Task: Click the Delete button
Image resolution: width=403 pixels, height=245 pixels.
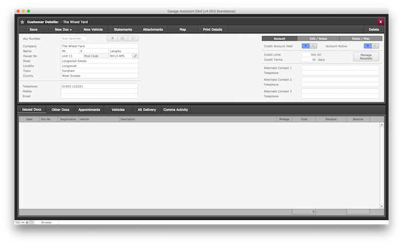Action: pyautogui.click(x=373, y=29)
